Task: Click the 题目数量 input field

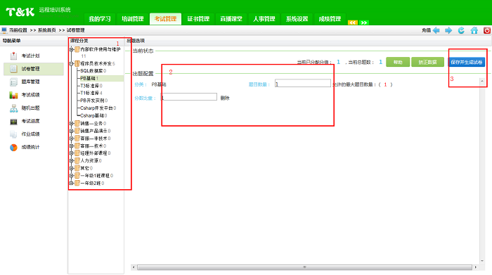Action: pyautogui.click(x=303, y=84)
